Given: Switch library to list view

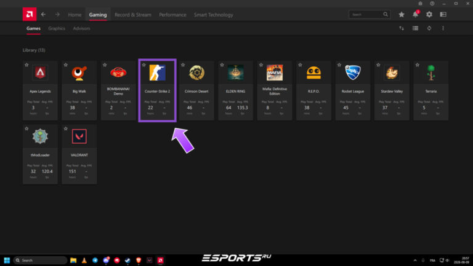Looking at the screenshot, I should [x=415, y=28].
